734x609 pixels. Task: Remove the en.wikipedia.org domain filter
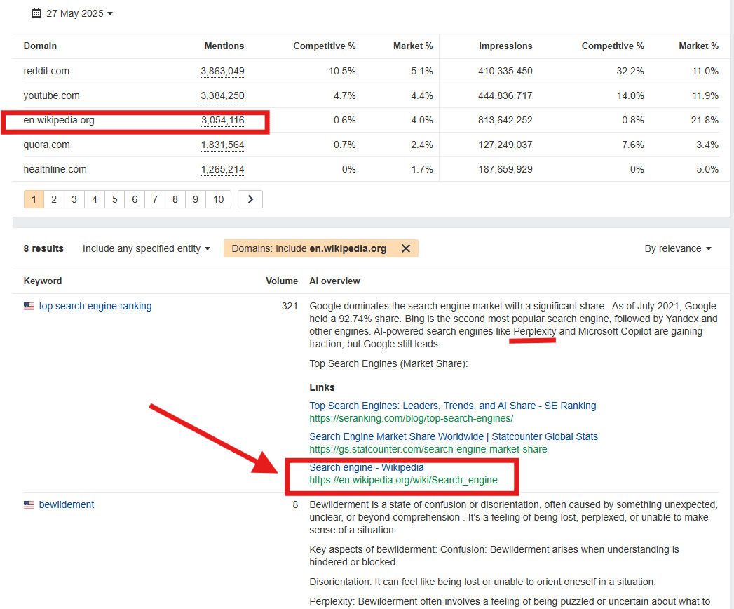pos(406,249)
